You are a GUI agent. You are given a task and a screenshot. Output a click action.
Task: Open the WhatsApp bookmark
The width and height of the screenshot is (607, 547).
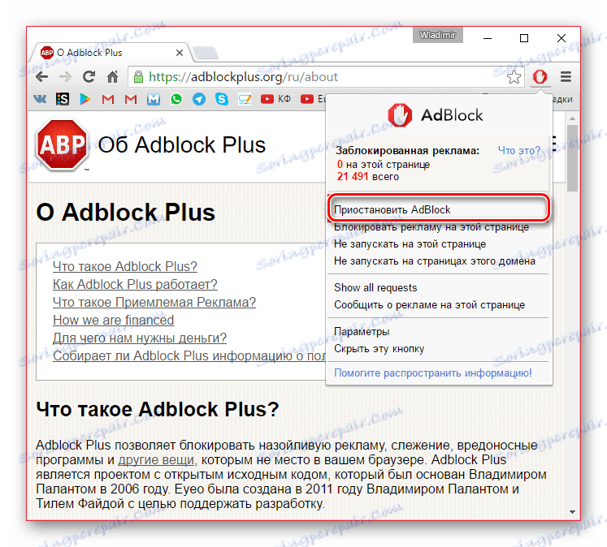pos(176,99)
